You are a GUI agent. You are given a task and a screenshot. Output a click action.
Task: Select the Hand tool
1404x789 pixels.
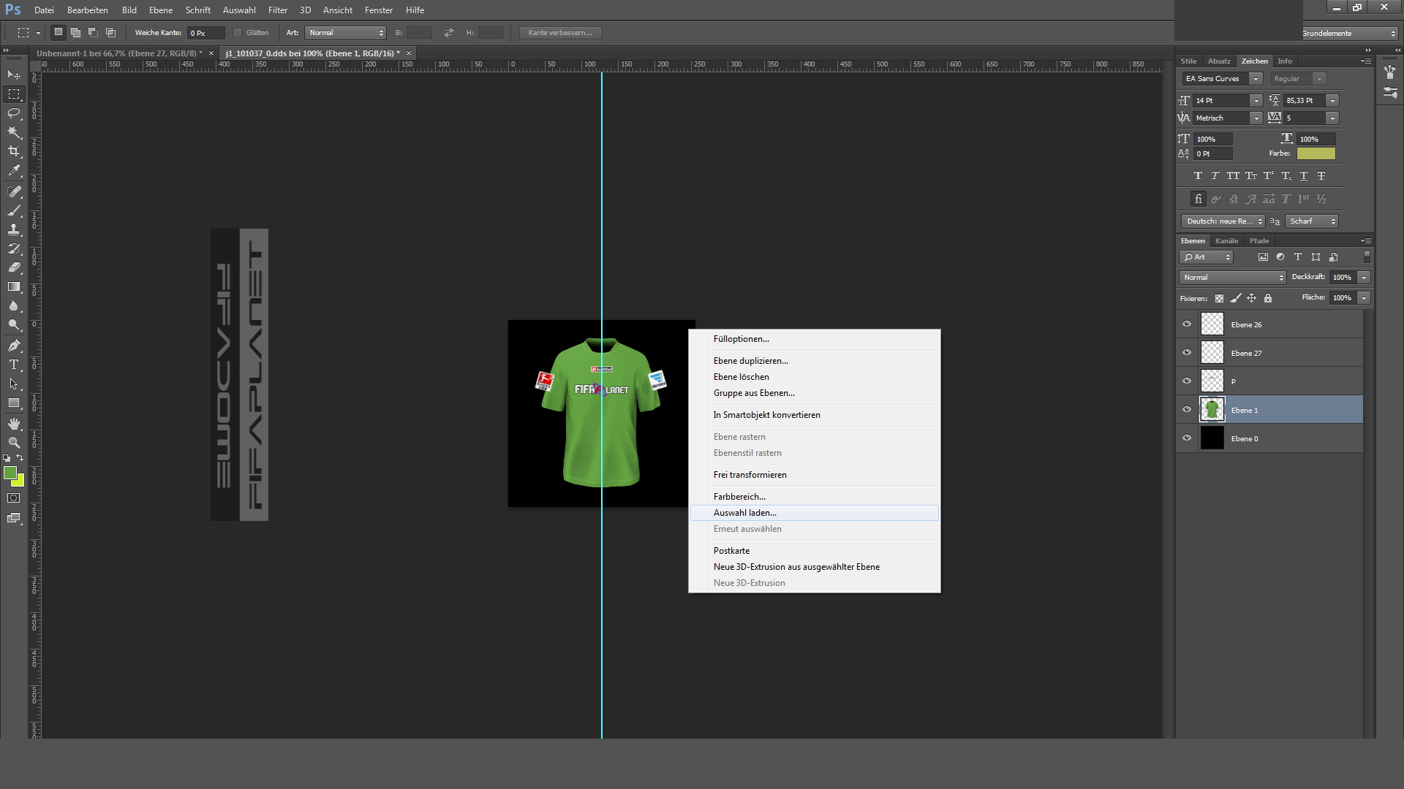pyautogui.click(x=14, y=424)
